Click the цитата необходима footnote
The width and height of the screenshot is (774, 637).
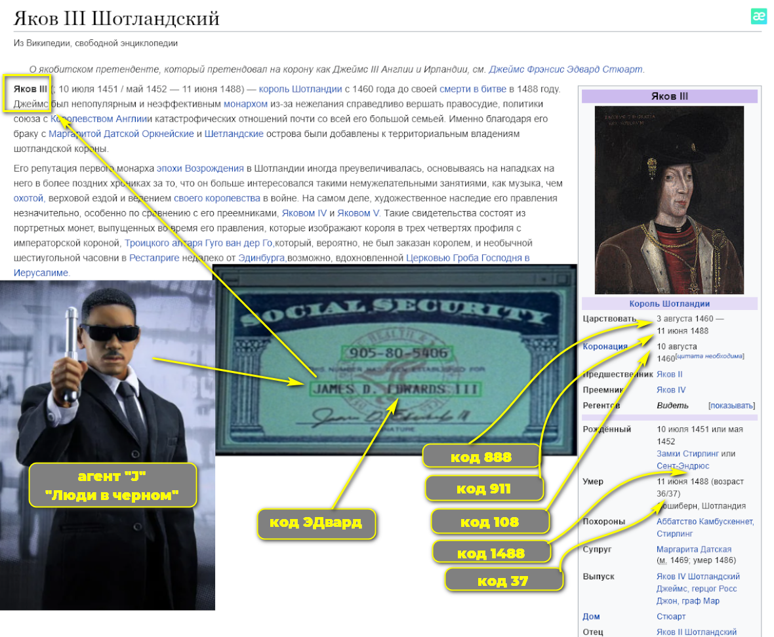(709, 356)
